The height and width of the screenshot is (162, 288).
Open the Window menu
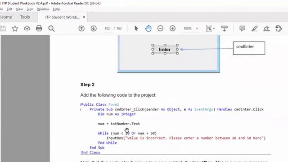(x=43, y=9)
